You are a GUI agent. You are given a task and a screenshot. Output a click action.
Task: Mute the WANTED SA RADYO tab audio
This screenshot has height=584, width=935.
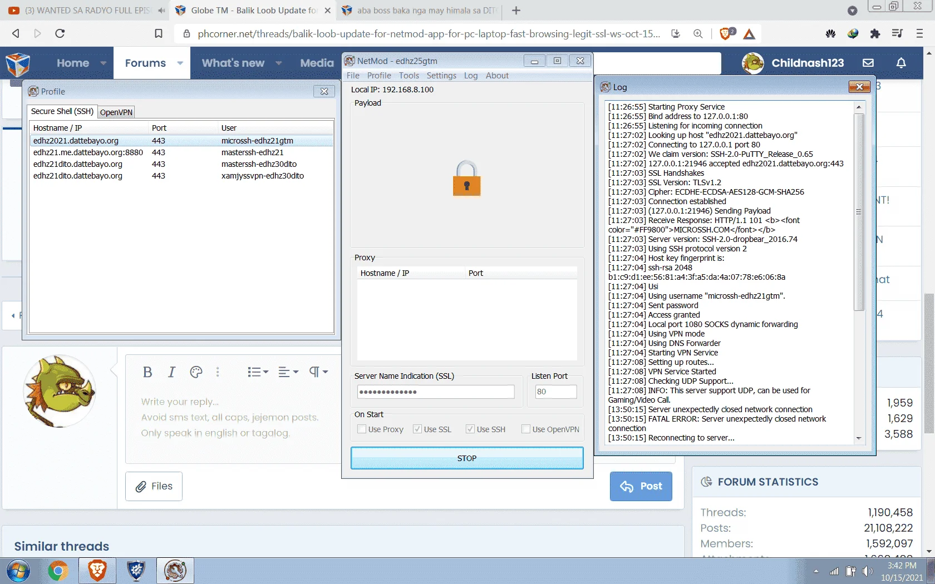click(161, 11)
